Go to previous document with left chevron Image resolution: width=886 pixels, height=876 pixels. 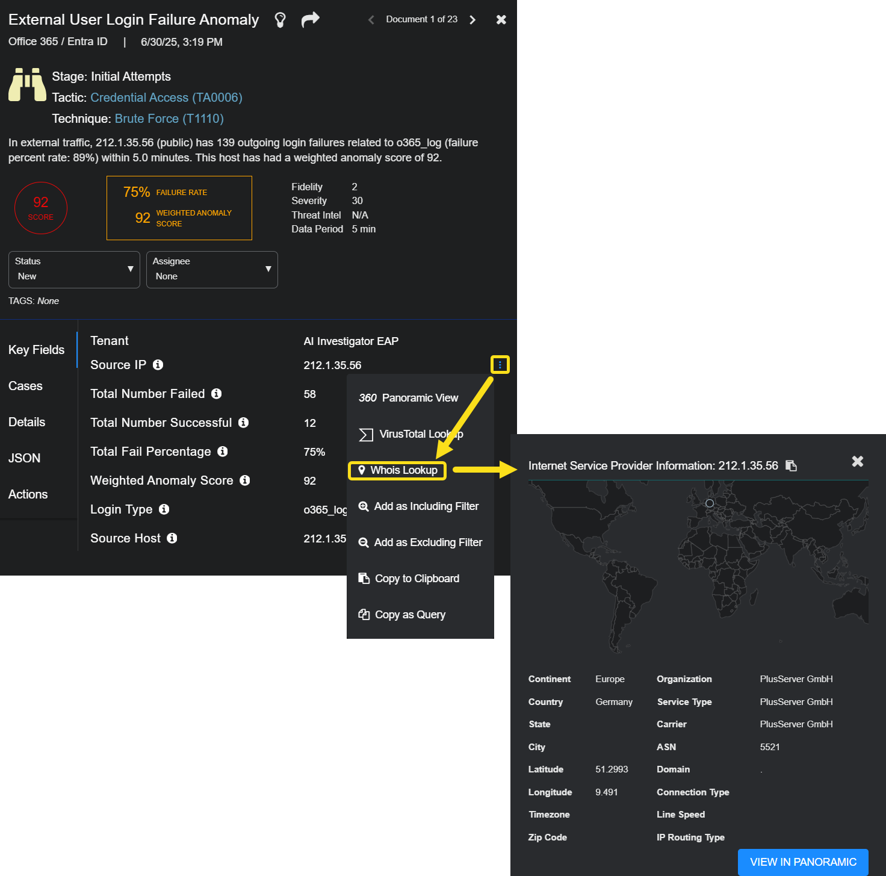point(371,20)
